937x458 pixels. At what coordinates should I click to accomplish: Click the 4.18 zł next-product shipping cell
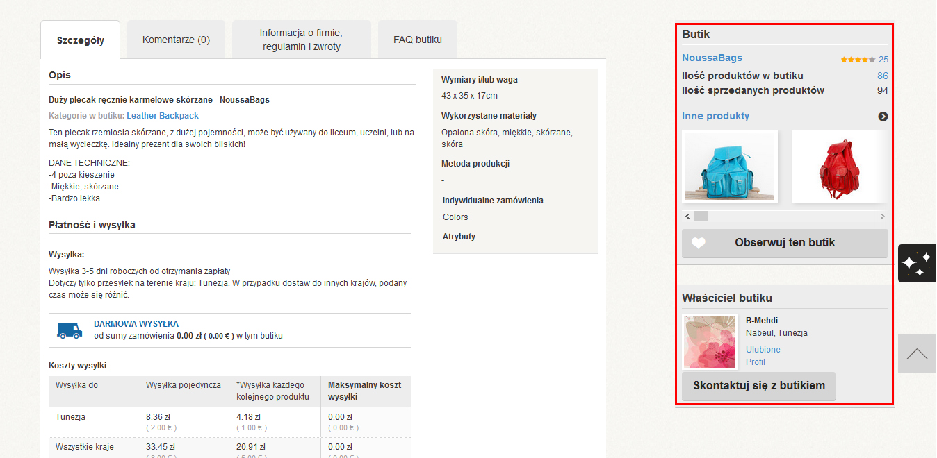point(249,417)
